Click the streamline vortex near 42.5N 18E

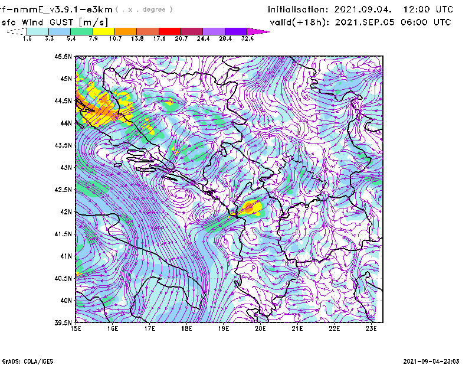point(181,195)
